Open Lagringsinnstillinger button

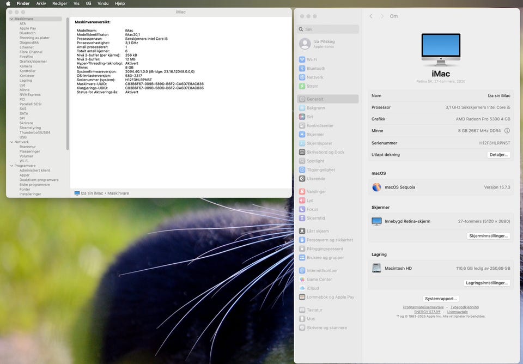click(486, 283)
